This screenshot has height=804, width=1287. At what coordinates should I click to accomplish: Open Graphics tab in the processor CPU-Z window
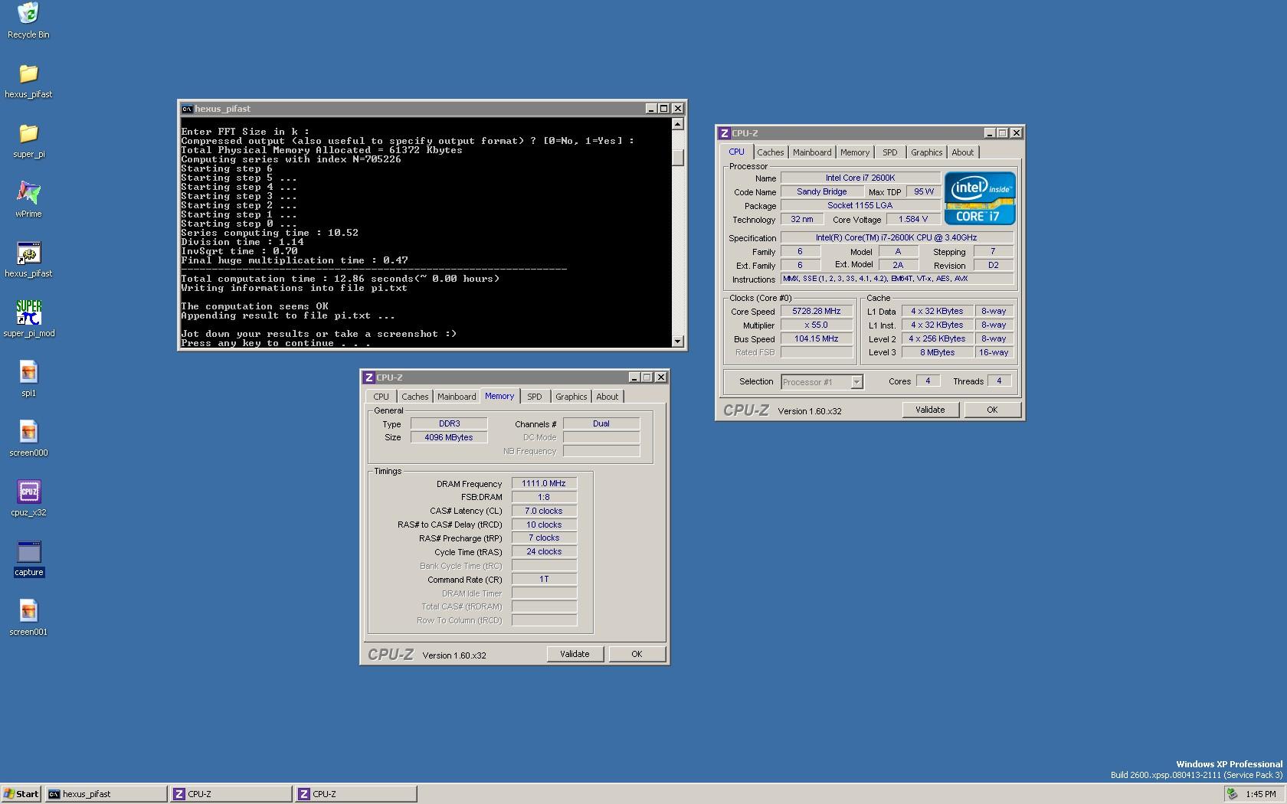[927, 152]
